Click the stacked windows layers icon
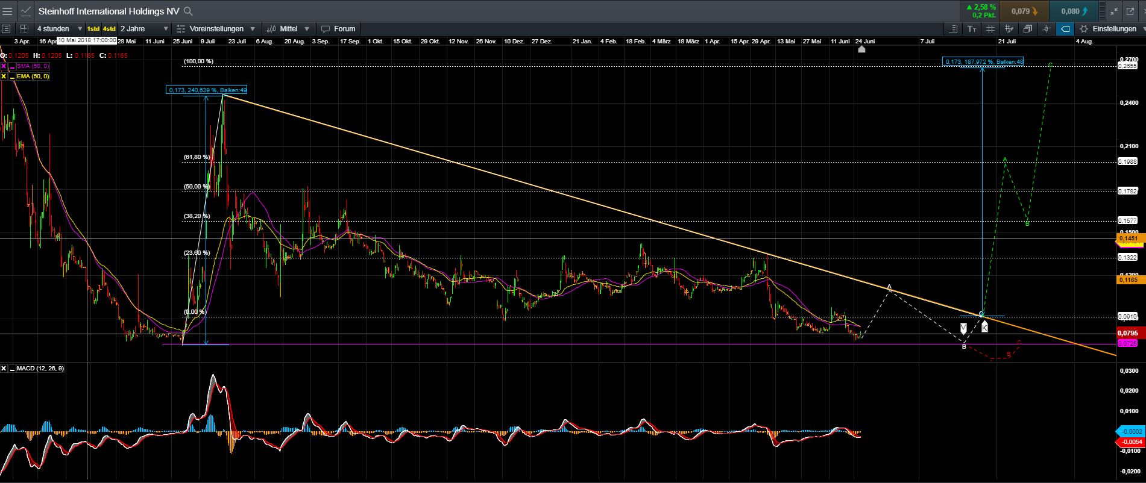This screenshot has height=483, width=1146. (1028, 28)
